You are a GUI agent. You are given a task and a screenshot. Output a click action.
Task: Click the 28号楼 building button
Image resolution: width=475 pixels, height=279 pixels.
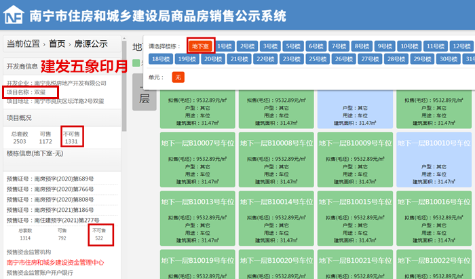click(396, 59)
